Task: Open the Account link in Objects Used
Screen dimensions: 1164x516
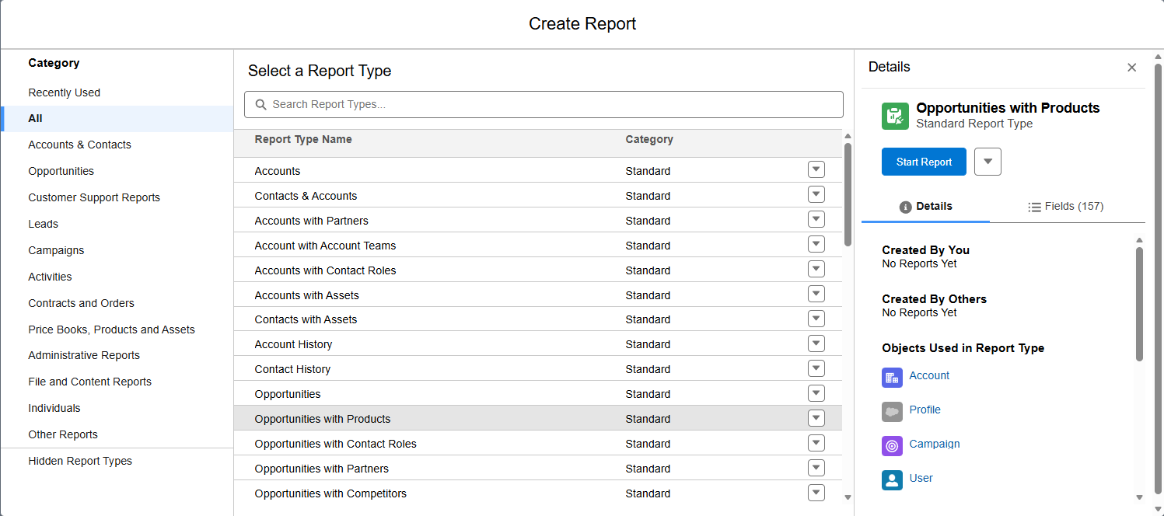Action: point(929,375)
